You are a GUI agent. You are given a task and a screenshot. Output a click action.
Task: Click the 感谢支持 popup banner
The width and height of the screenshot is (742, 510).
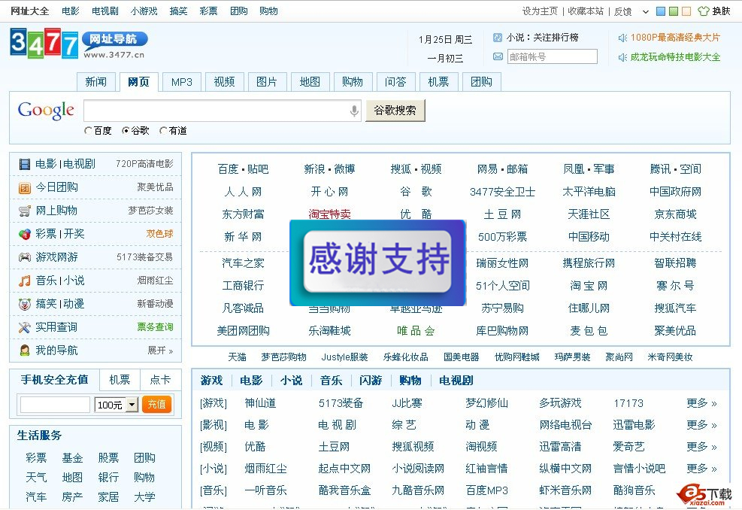point(377,263)
